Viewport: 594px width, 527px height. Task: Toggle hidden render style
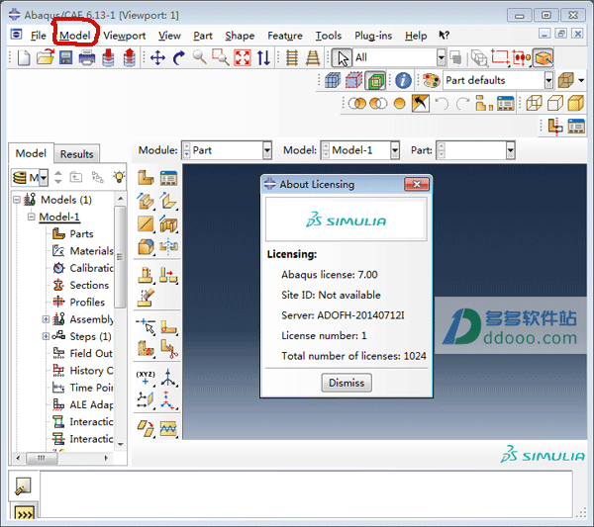pyautogui.click(x=555, y=103)
